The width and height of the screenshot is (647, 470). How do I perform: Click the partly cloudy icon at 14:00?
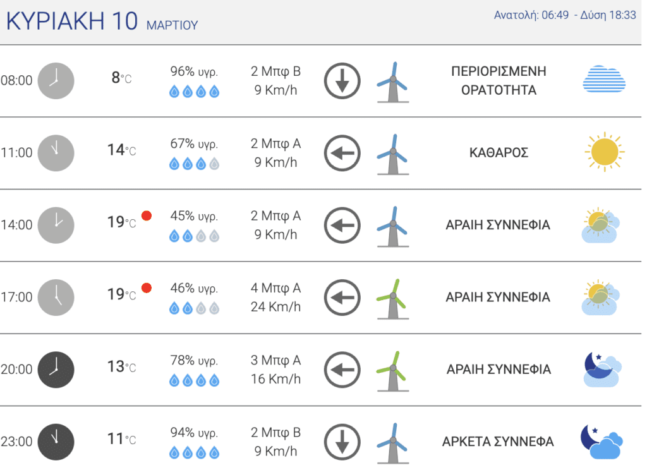click(x=600, y=226)
